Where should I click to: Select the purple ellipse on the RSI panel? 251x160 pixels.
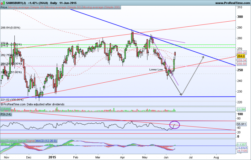click(x=174, y=125)
